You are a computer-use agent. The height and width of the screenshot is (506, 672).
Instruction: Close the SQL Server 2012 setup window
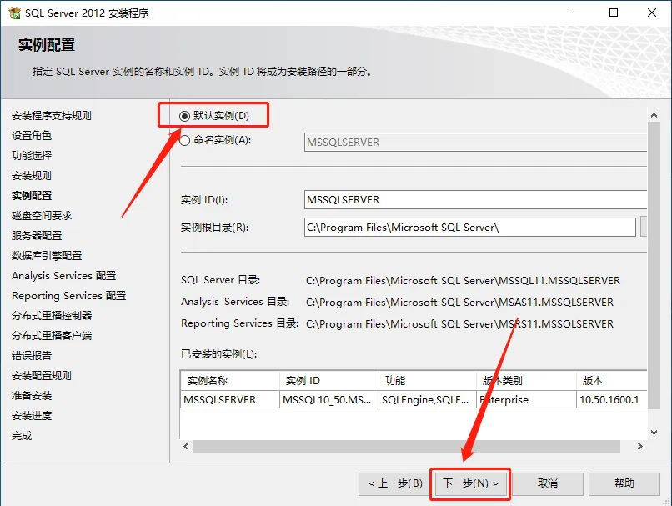(x=652, y=13)
